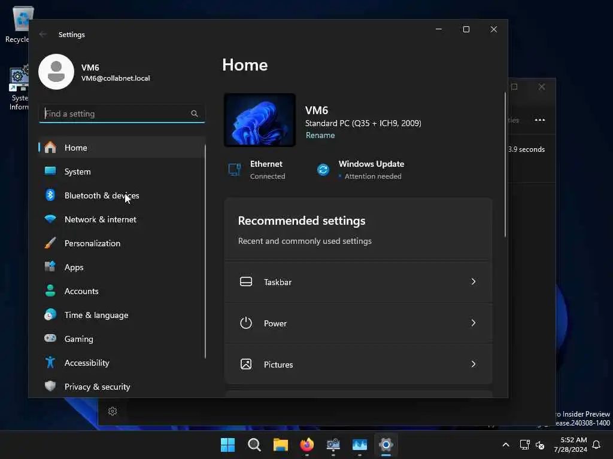Screen dimensions: 613x459
Task: Open System Information desktop shortcut
Action: click(19, 88)
